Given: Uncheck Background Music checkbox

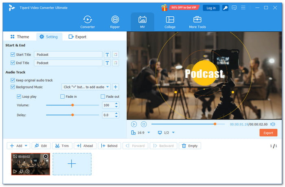Looking at the screenshot, I should click(13, 87).
